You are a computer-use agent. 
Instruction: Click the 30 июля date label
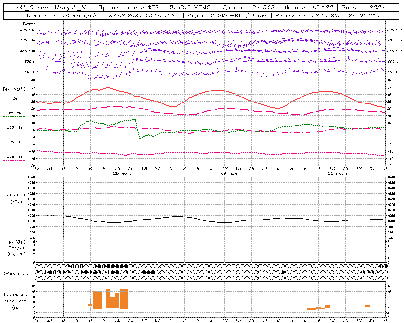tap(337, 173)
